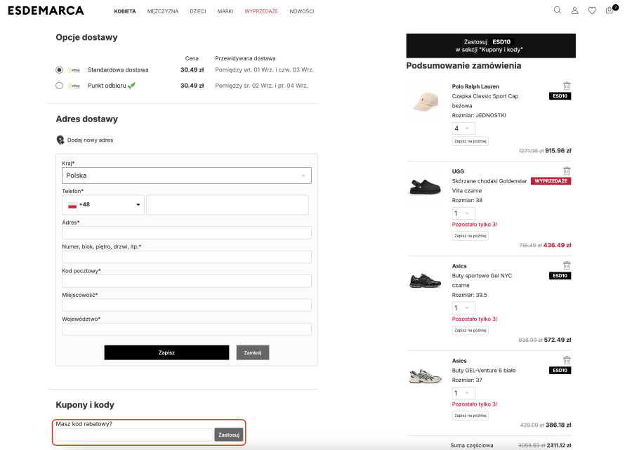
Task: Click the location pin icon near Dodaj nowy adres
Action: pos(60,140)
